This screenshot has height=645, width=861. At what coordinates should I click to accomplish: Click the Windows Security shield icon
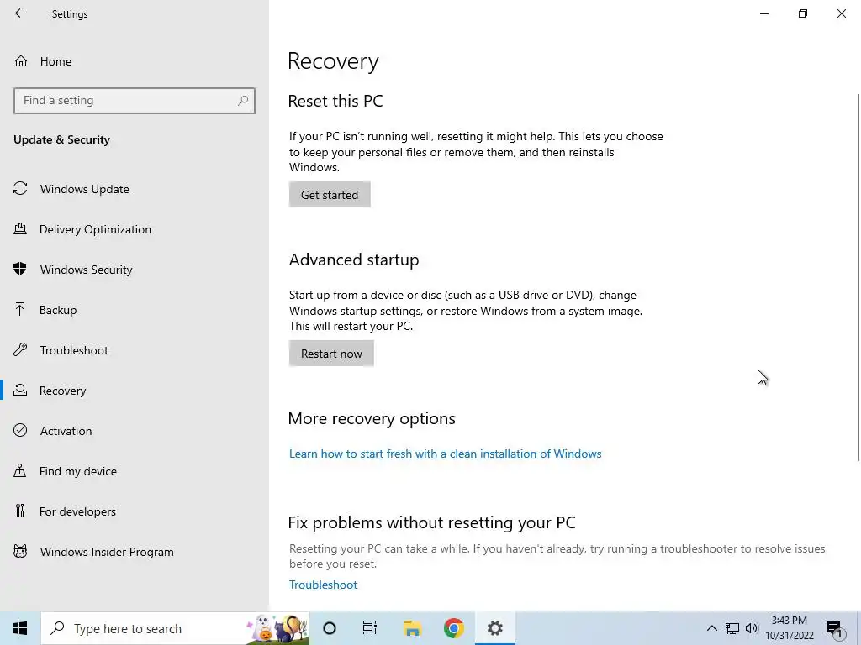pos(20,269)
